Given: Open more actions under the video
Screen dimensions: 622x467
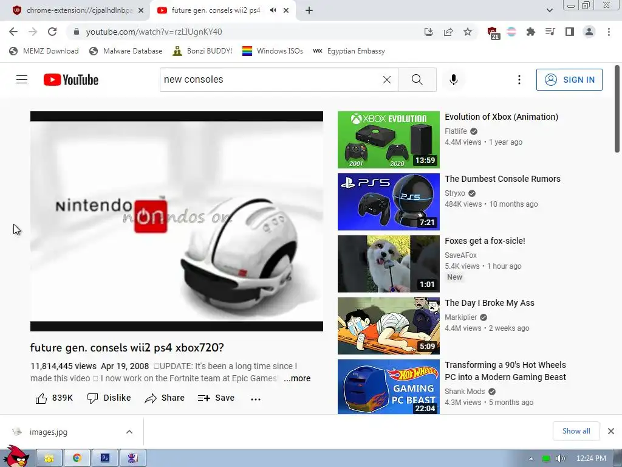Looking at the screenshot, I should point(256,399).
